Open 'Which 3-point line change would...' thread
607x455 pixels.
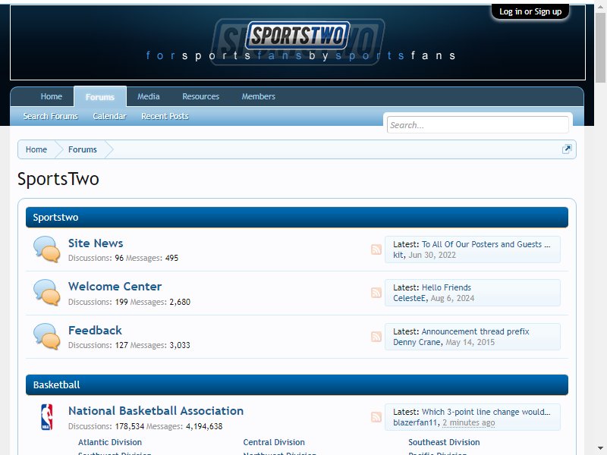[x=486, y=412]
